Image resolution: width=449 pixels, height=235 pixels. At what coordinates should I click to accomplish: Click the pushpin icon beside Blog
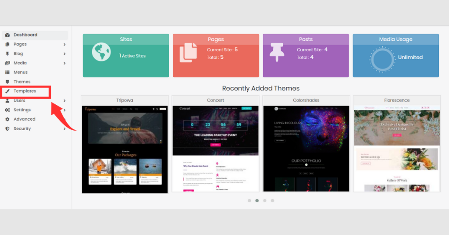7,53
